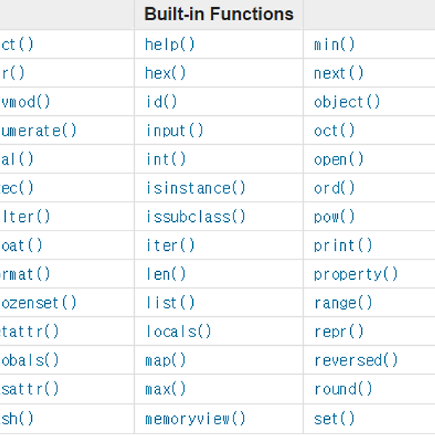Open the open() function link
The height and width of the screenshot is (435, 435).
[339, 159]
